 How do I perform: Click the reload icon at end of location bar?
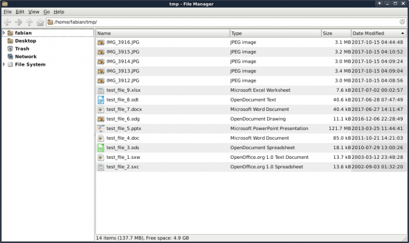pyautogui.click(x=402, y=22)
